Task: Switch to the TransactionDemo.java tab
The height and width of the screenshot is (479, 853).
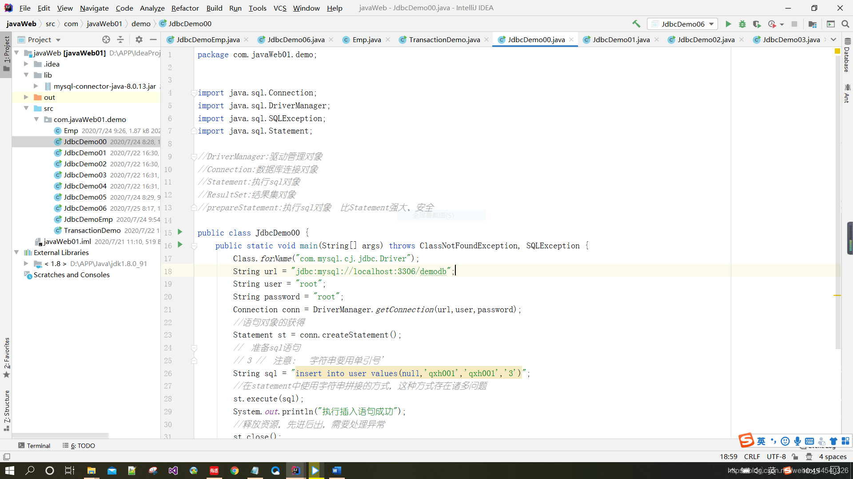Action: [x=444, y=39]
